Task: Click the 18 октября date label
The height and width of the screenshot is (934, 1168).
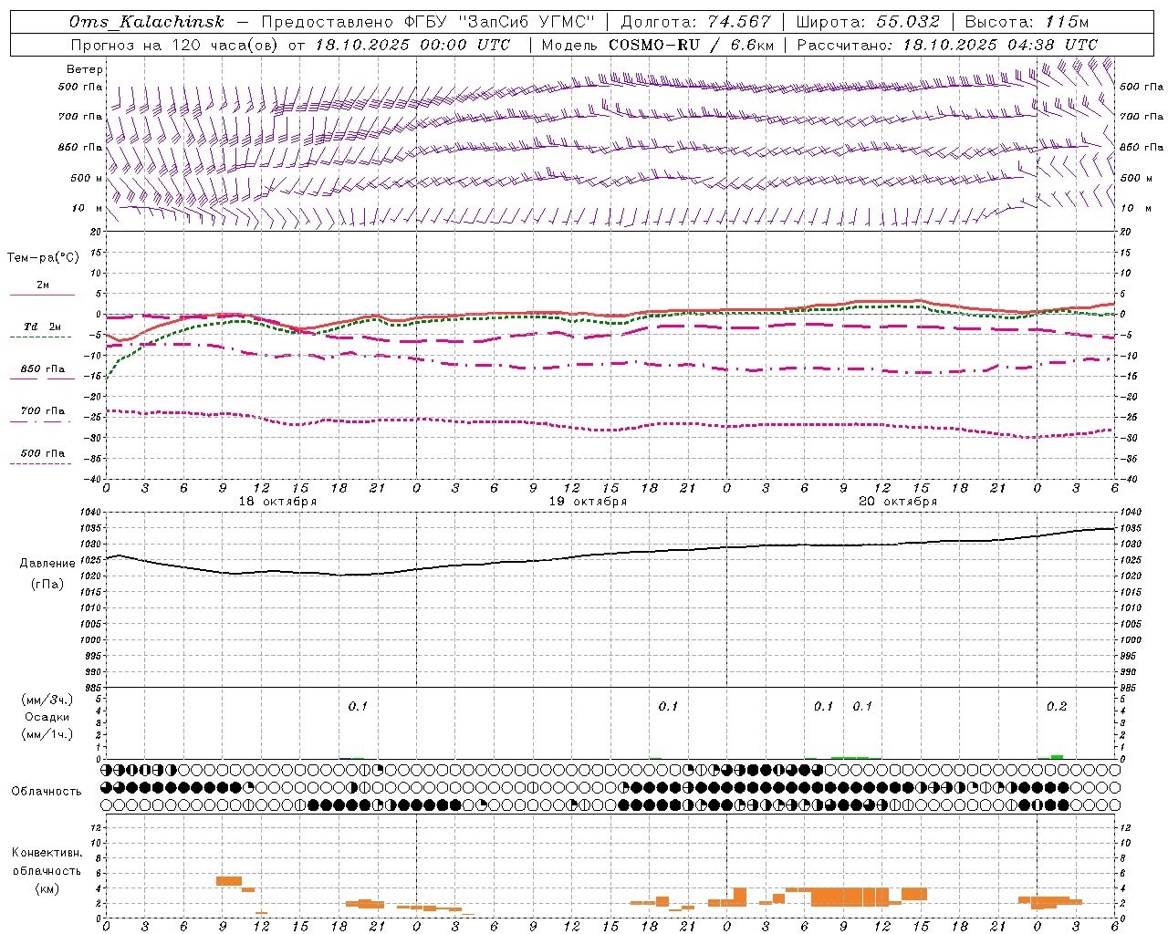Action: [277, 502]
